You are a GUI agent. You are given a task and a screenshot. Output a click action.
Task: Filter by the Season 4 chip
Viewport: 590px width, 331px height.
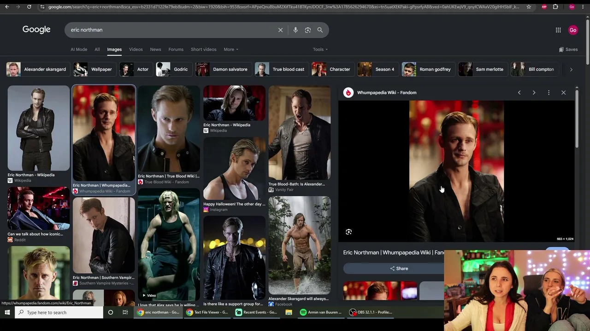[378, 69]
